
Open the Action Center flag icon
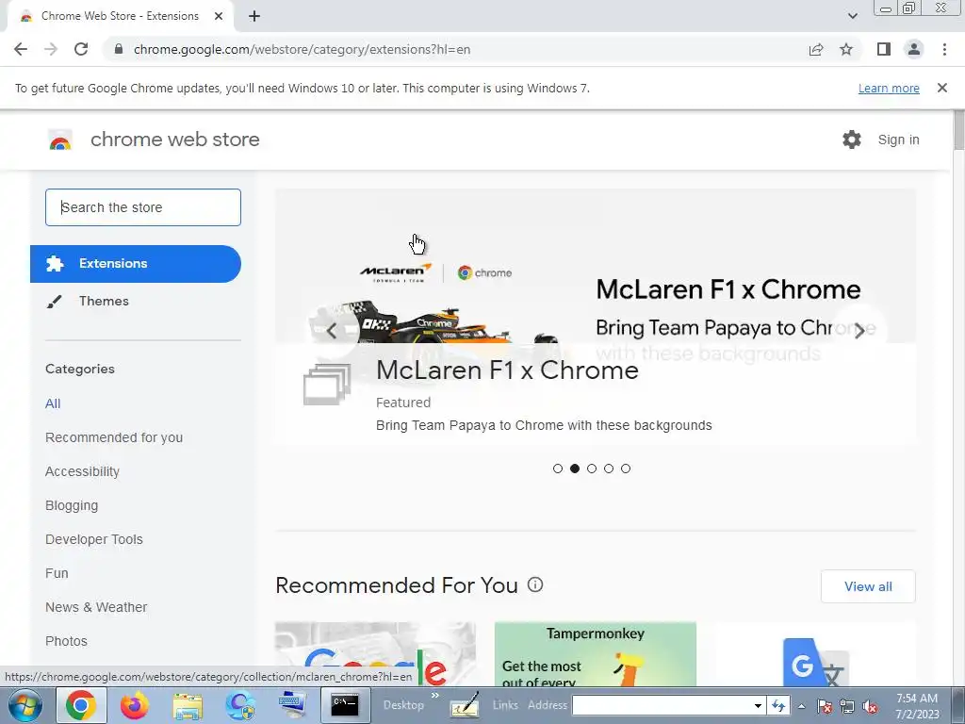tap(825, 706)
